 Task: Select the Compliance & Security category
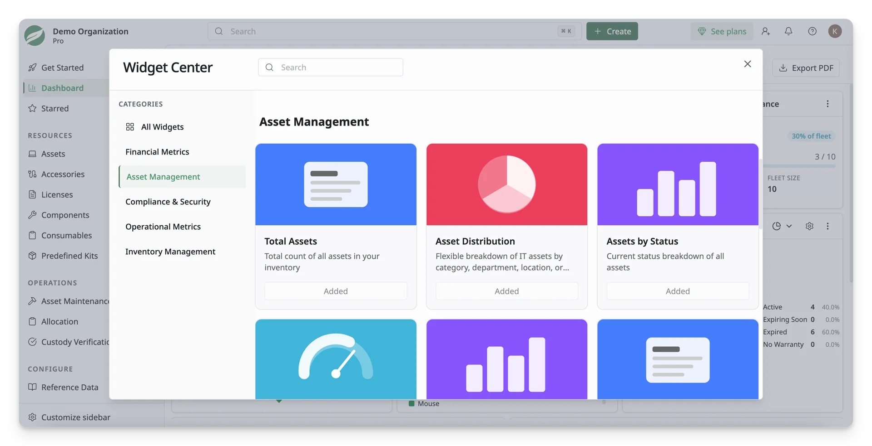(x=182, y=202)
